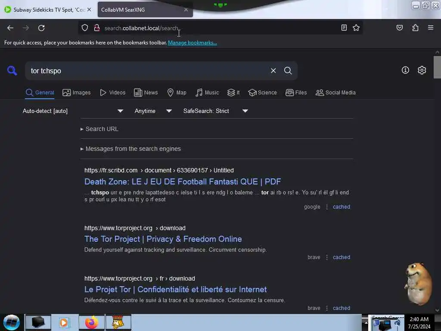Open tracking protection shield icon
This screenshot has width=441, height=331.
click(x=85, y=28)
